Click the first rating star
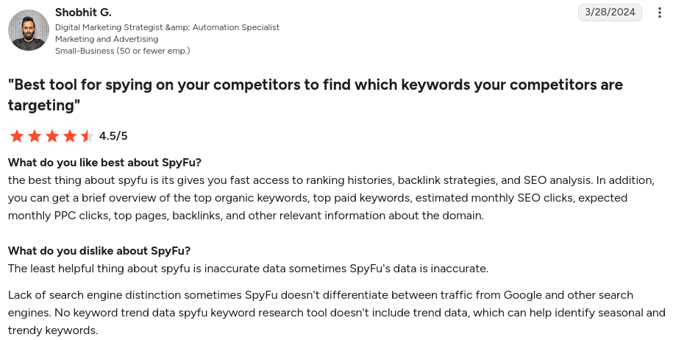Image resolution: width=673 pixels, height=340 pixels. click(x=17, y=136)
